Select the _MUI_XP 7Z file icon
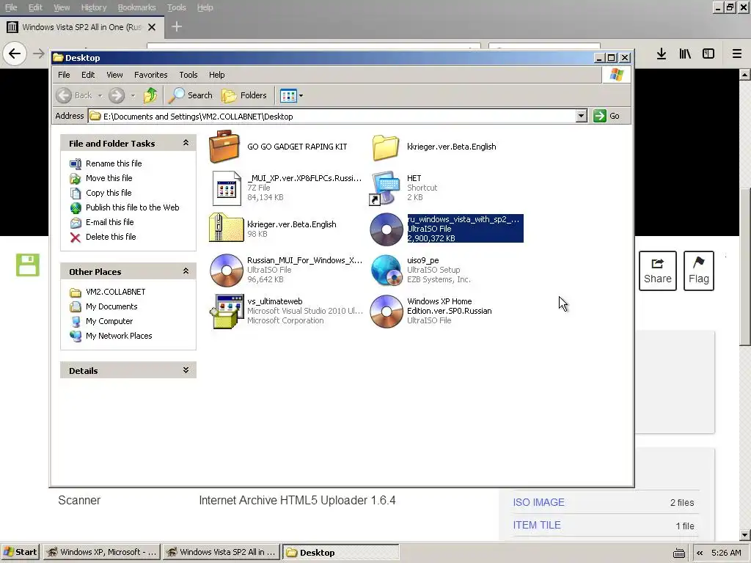This screenshot has height=563, width=751. pos(226,188)
